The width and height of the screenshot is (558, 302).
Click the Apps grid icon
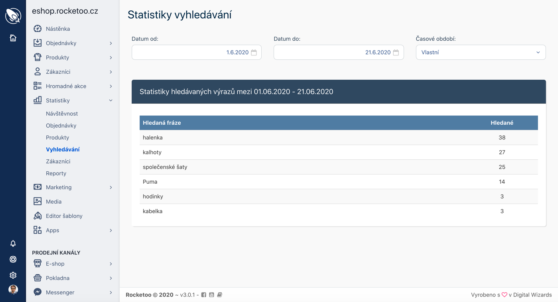click(37, 230)
